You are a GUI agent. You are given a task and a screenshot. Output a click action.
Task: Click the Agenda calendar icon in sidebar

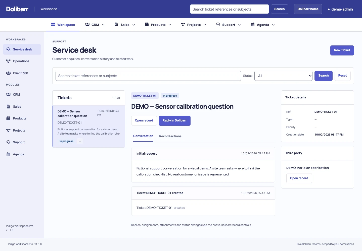pos(8,154)
